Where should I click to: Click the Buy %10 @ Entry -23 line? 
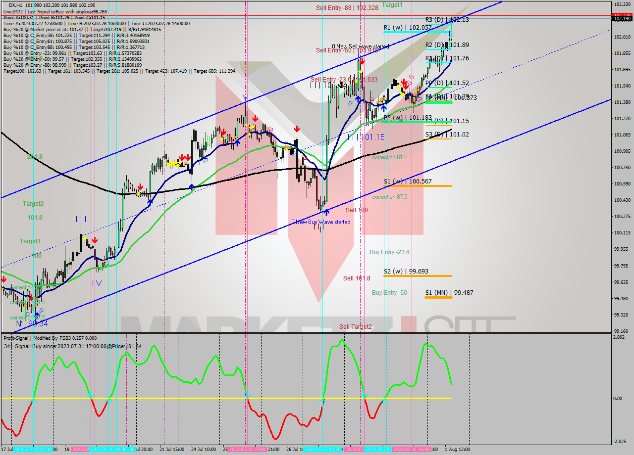point(71,53)
